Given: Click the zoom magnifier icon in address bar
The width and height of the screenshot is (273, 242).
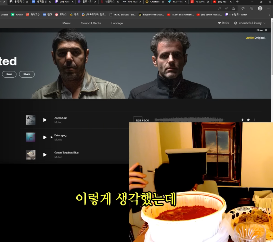Looking at the screenshot, I should tap(219, 8).
